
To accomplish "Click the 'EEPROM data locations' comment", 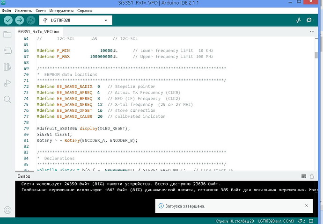I will coord(71,74).
